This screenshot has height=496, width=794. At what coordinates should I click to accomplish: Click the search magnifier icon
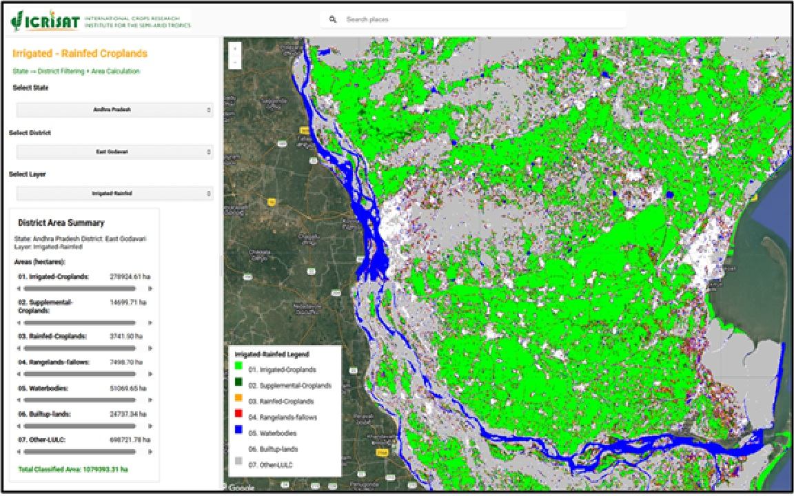tap(332, 19)
